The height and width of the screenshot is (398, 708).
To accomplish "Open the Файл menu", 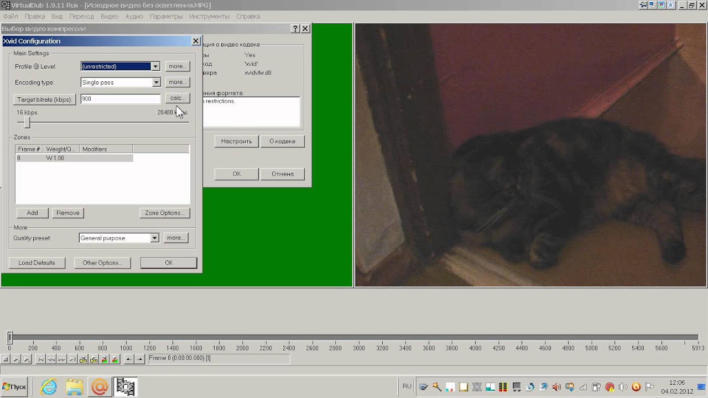I will tap(11, 17).
